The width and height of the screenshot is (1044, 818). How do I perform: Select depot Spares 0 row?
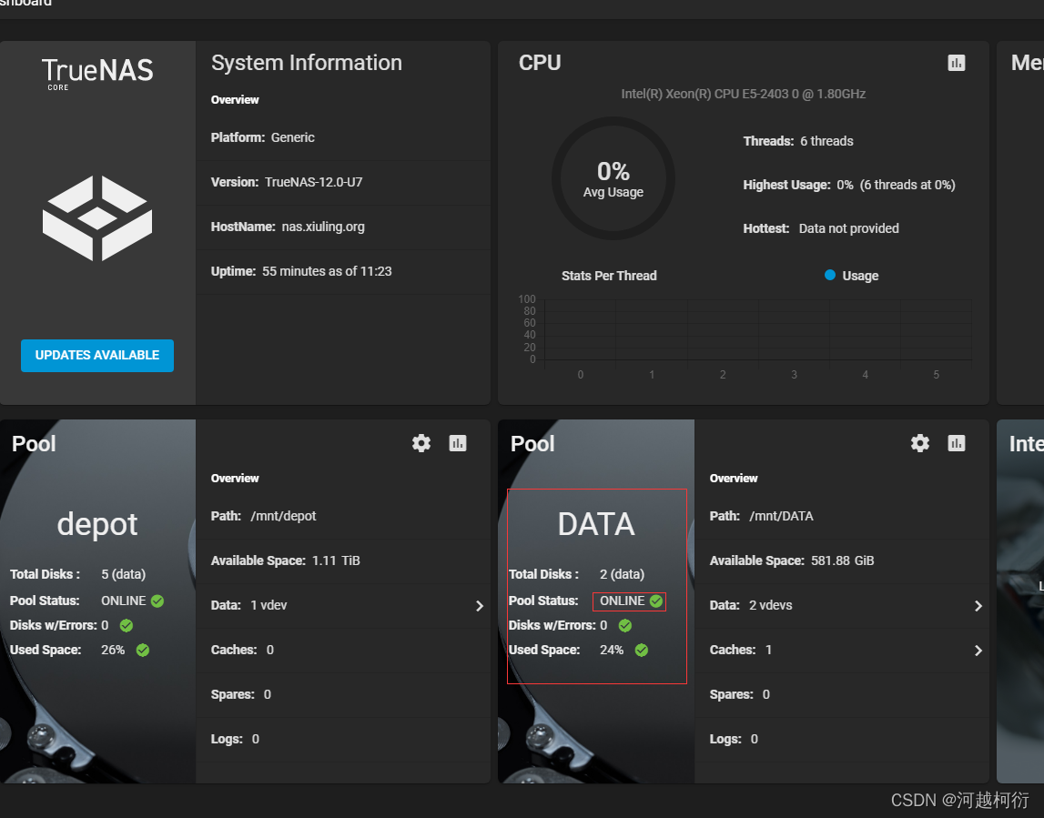pos(343,695)
